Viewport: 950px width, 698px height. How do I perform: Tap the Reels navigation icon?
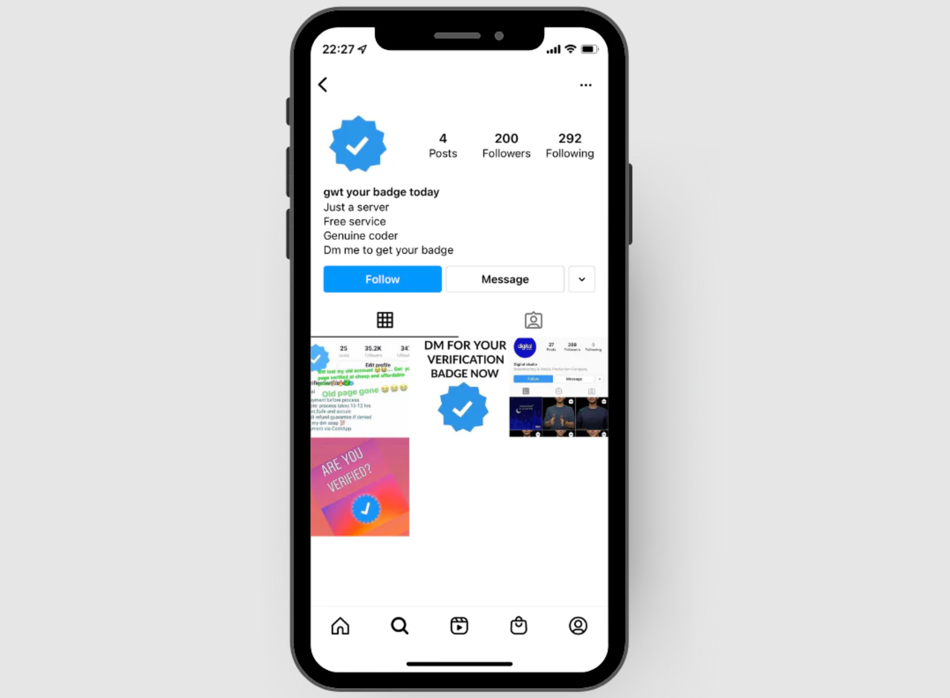[x=459, y=625]
